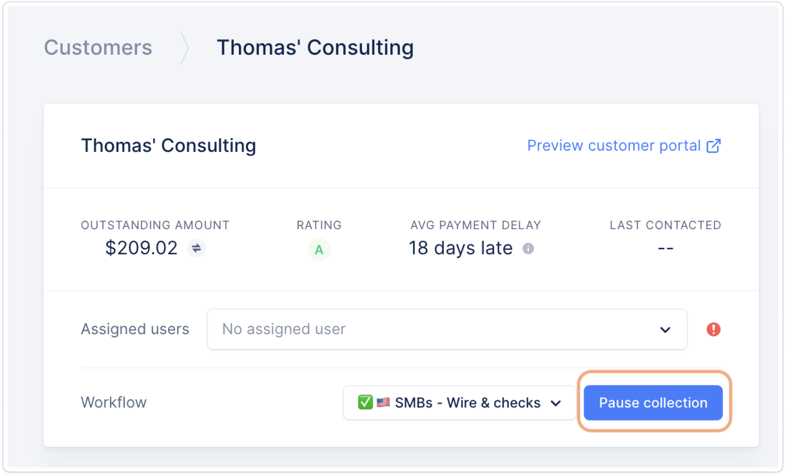Click the info icon next to 18 days late
This screenshot has height=476, width=786.
click(x=528, y=248)
